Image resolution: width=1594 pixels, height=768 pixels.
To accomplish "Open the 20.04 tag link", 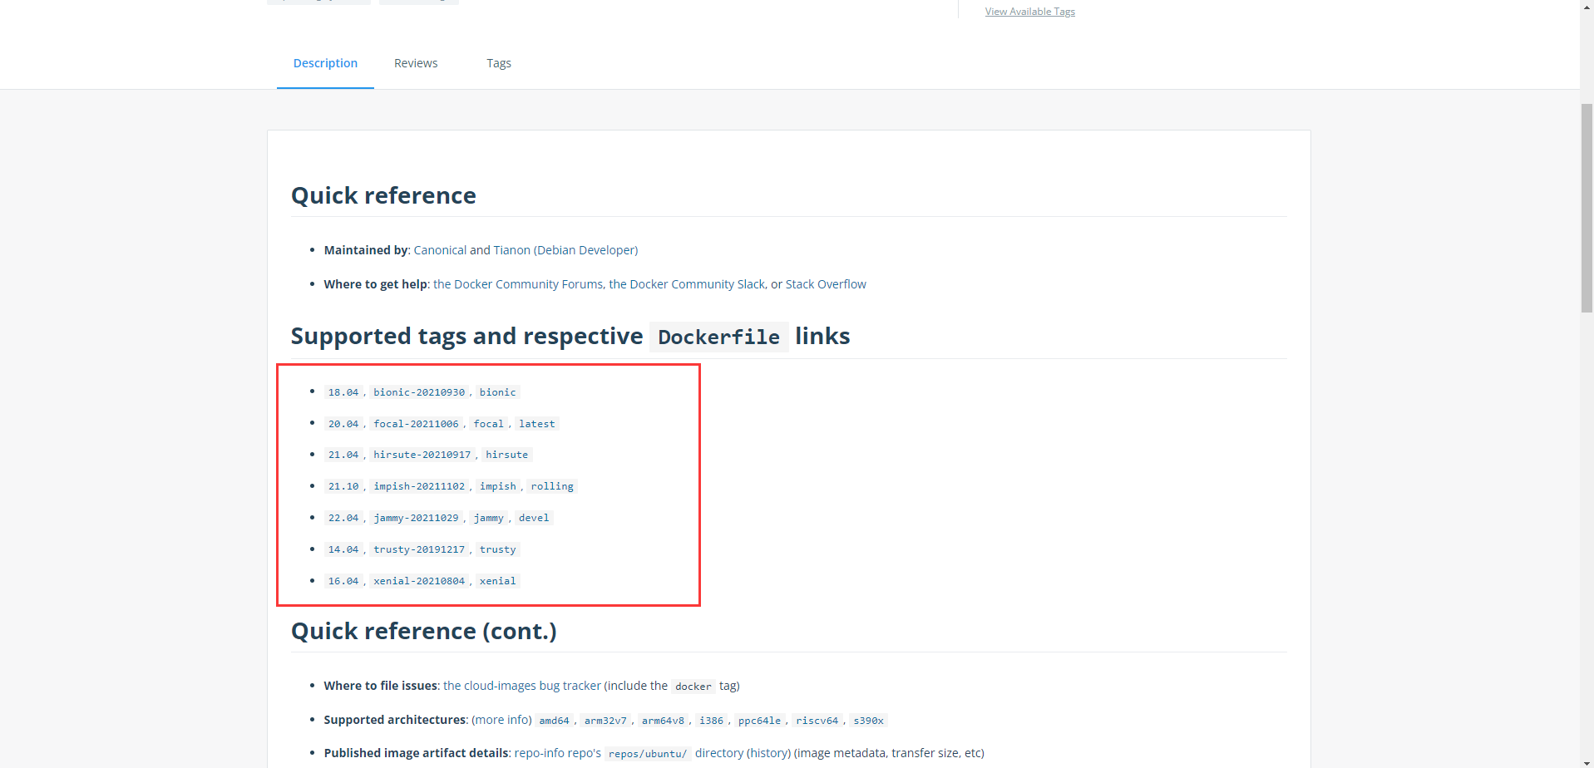I will tap(343, 424).
